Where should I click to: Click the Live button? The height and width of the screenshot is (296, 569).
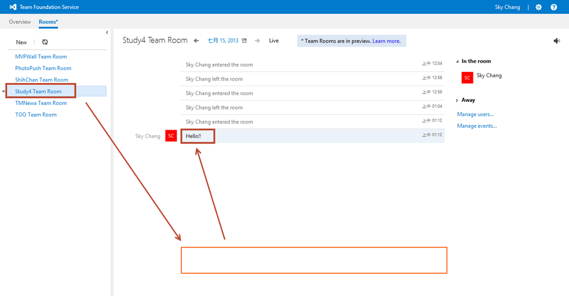(x=273, y=41)
